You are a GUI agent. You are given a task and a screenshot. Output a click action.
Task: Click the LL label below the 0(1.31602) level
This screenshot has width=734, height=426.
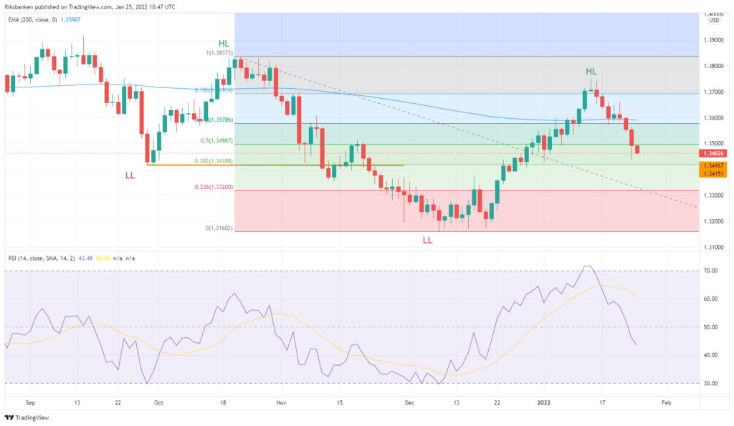pos(427,240)
